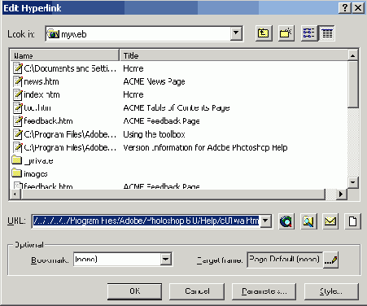Switch to List view icon
The image size is (367, 306).
tap(309, 33)
